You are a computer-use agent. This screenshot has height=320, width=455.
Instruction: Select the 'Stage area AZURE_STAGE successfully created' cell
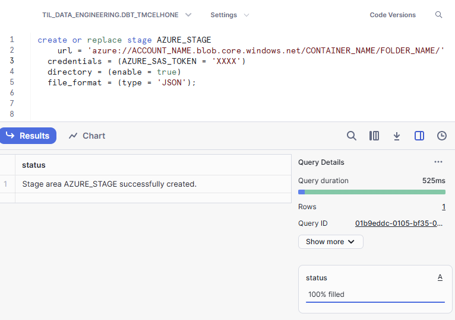pyautogui.click(x=109, y=184)
